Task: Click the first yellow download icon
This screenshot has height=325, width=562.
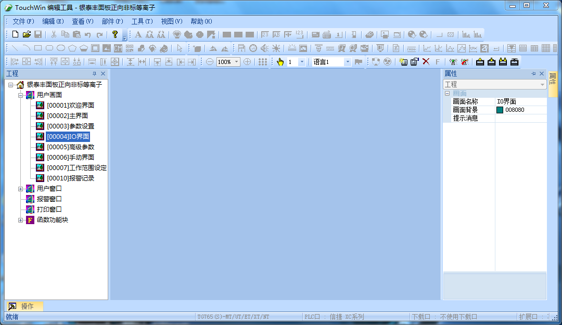Action: point(480,62)
